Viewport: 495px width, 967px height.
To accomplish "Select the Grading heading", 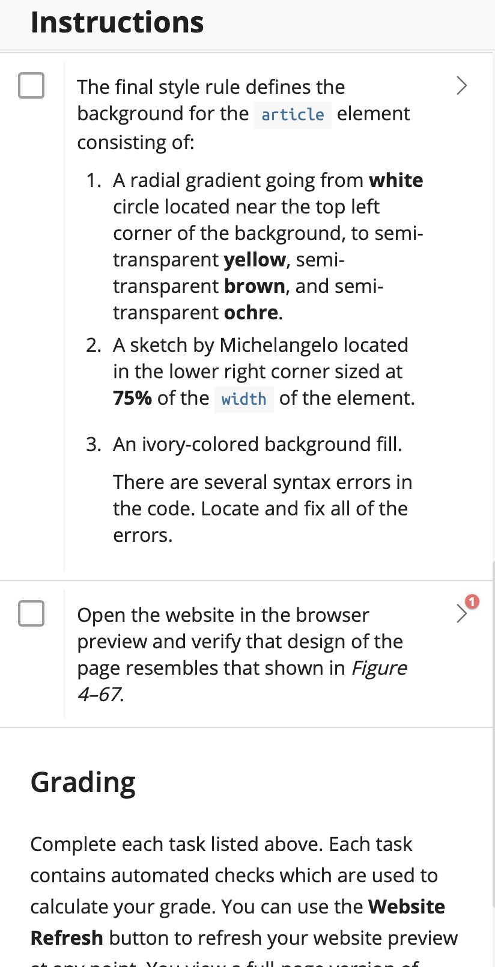I will 82,782.
